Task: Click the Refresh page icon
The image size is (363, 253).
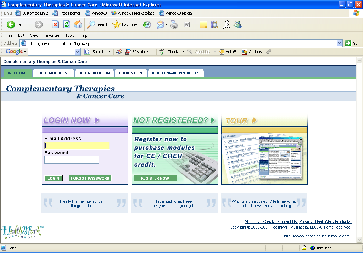Action: [67, 24]
